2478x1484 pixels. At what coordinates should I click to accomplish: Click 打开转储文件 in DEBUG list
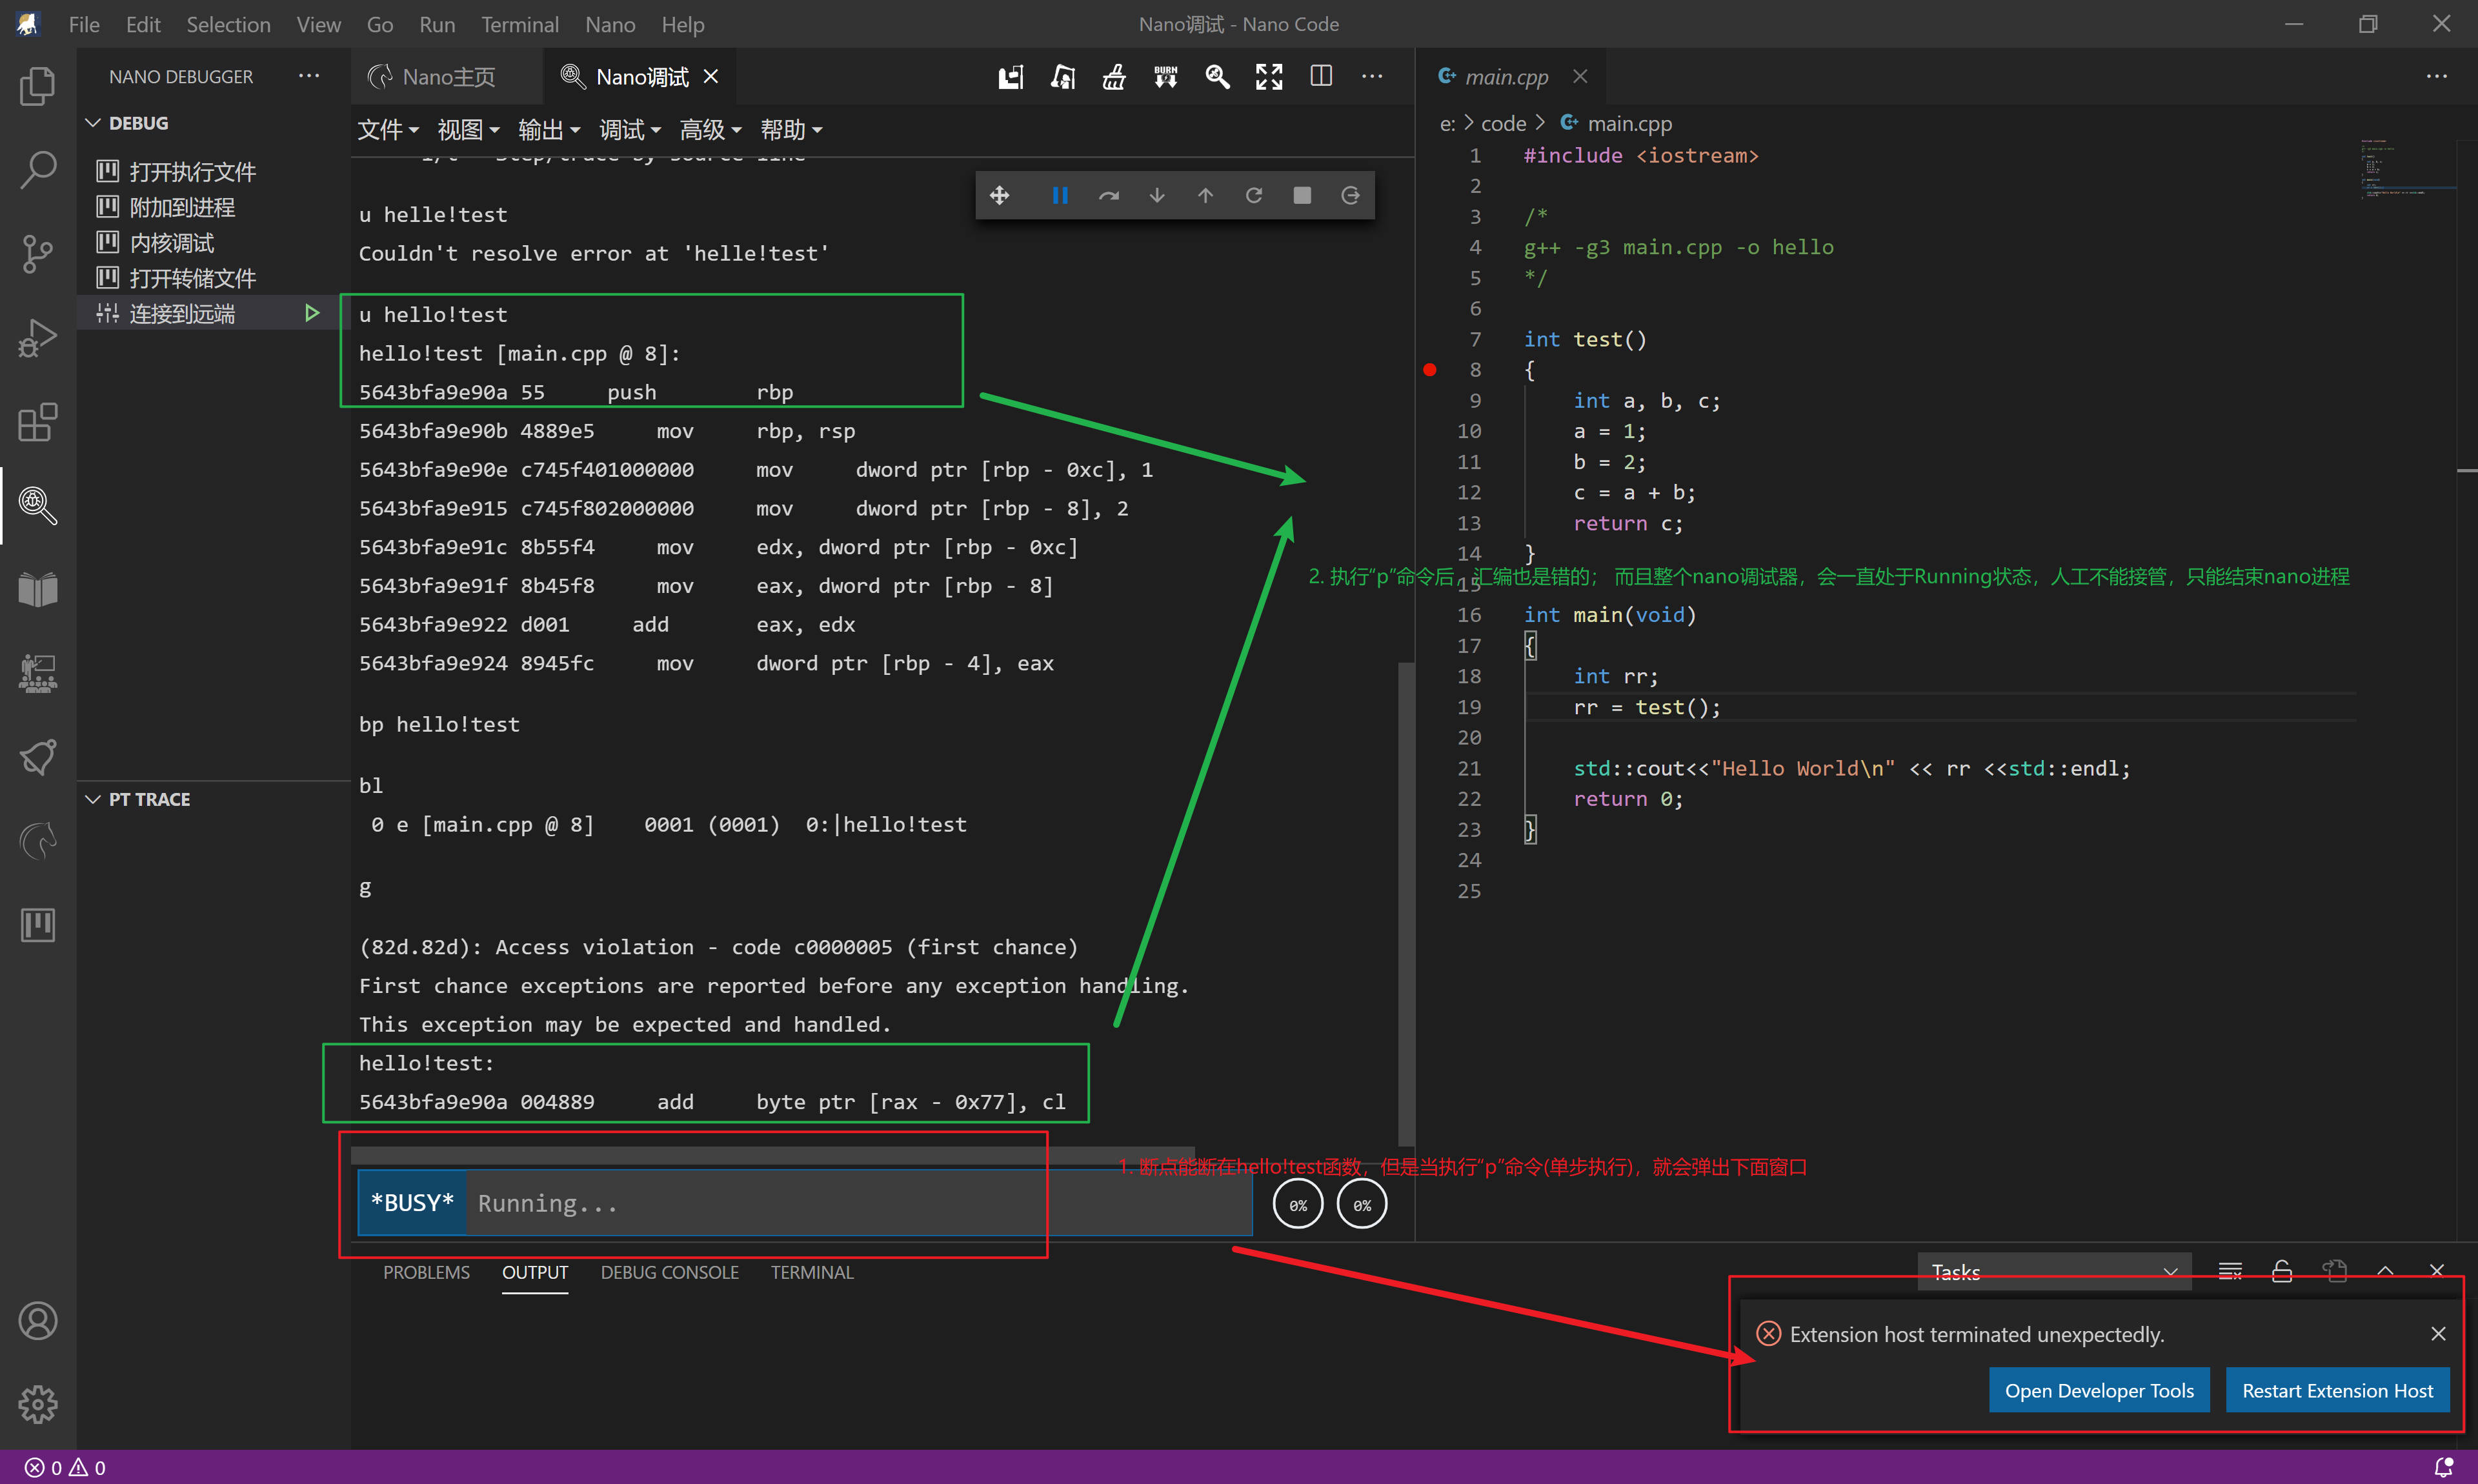(192, 278)
